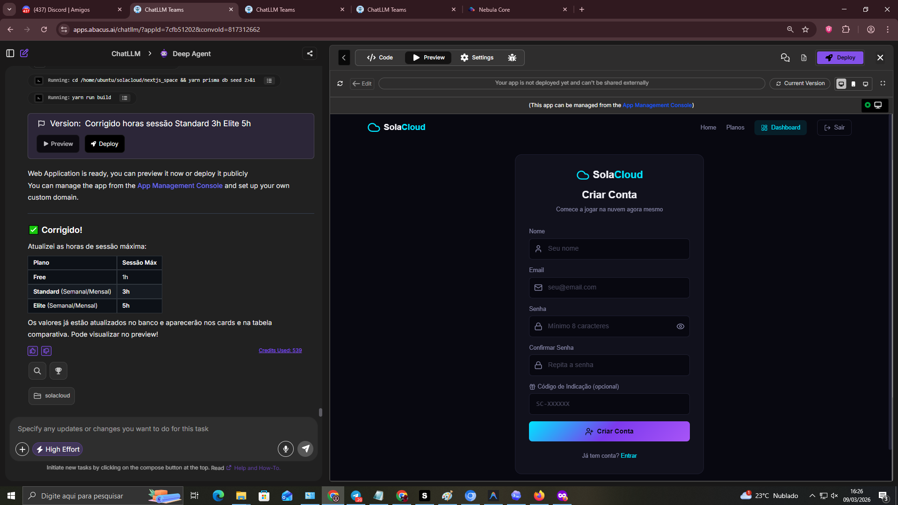898x505 pixels.
Task: Toggle password visibility eye icon
Action: pos(681,326)
